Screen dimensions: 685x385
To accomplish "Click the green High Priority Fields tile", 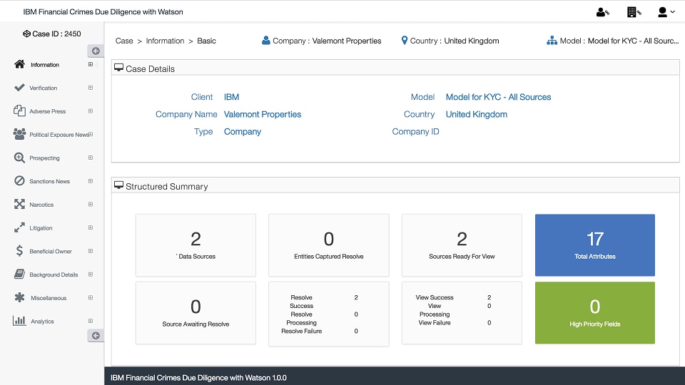I will [595, 312].
